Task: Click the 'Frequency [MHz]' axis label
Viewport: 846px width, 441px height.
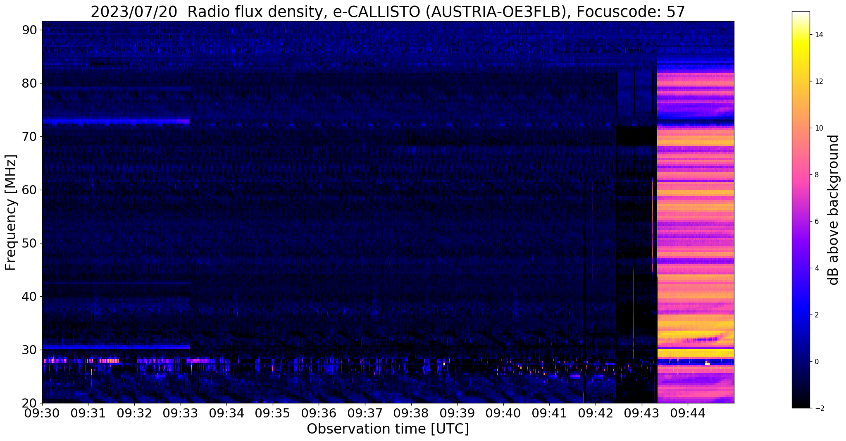Action: 10,212
